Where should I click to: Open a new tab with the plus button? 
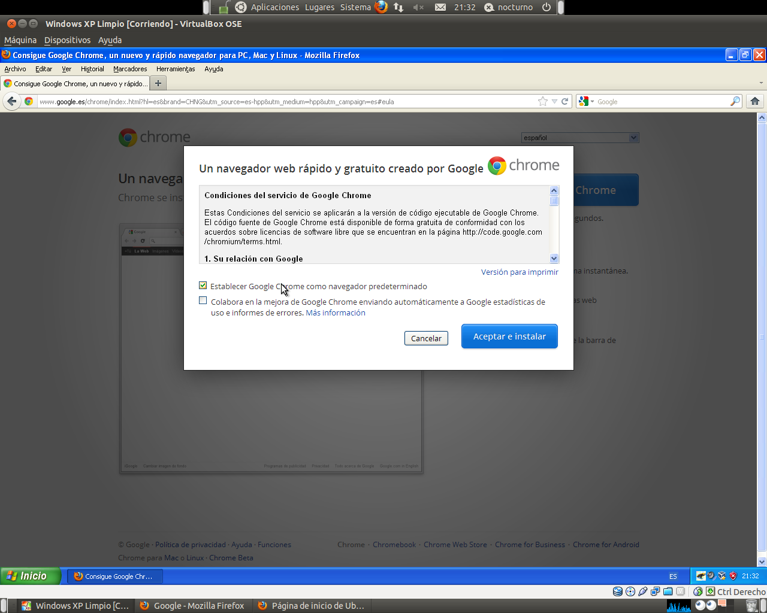pos(158,83)
